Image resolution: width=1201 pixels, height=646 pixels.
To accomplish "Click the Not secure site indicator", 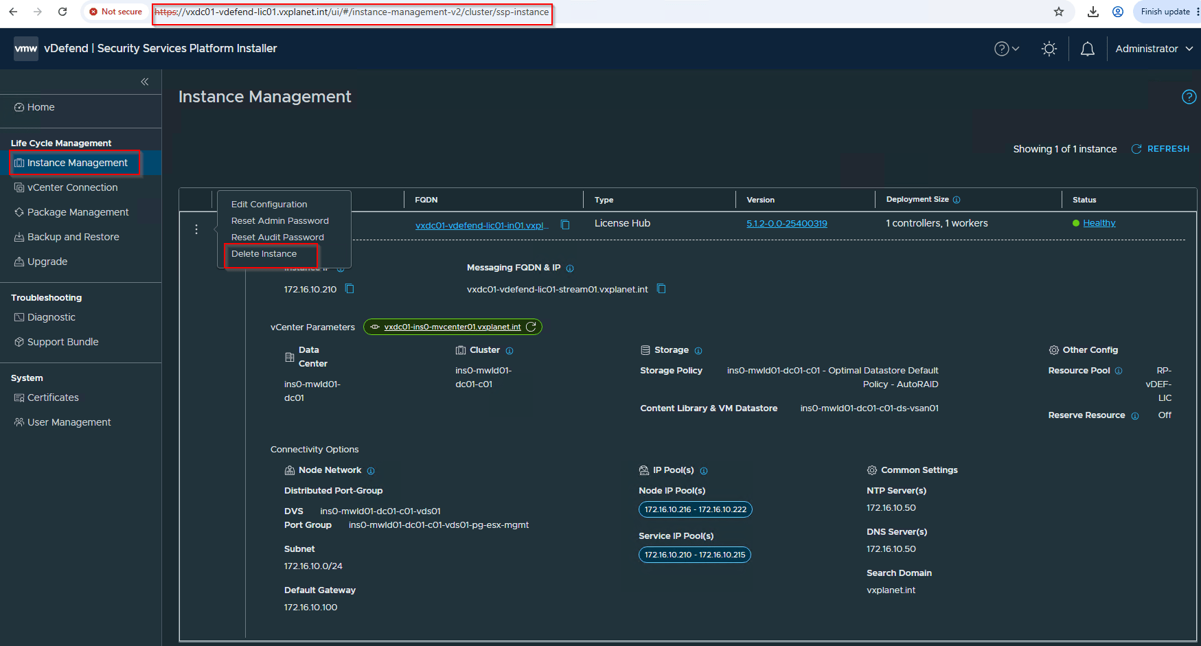I will [x=115, y=12].
